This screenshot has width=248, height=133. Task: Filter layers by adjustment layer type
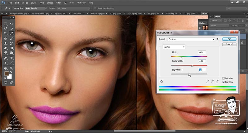[x=229, y=20]
